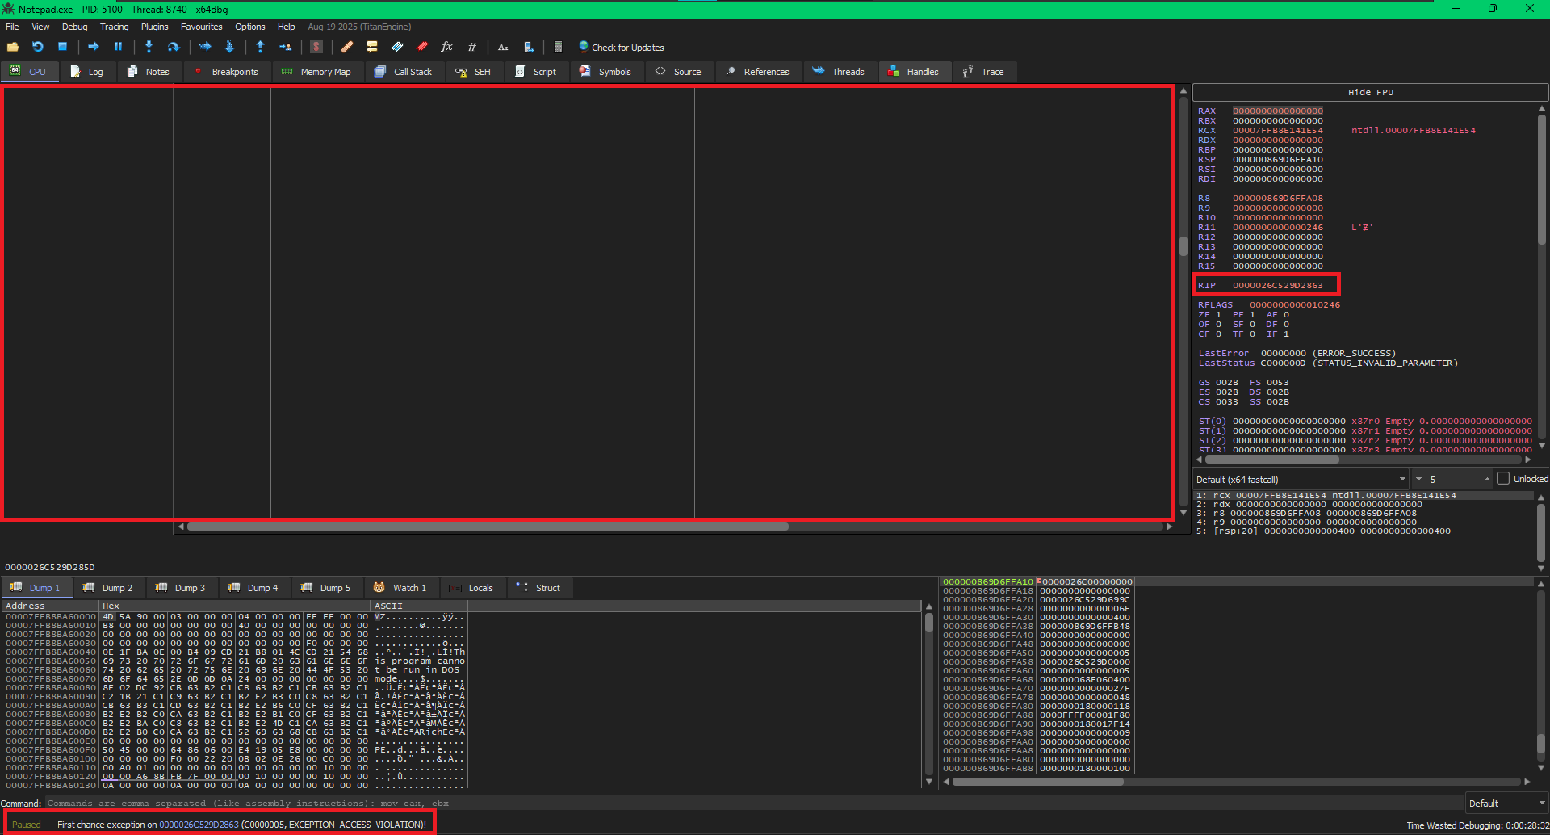Click the Step Into arrow icon
The image size is (1550, 835).
(149, 47)
